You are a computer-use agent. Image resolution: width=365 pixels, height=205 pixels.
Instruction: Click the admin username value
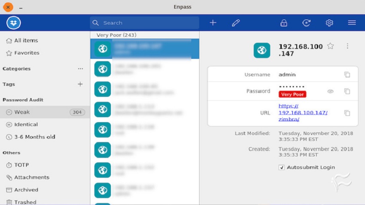tap(287, 75)
